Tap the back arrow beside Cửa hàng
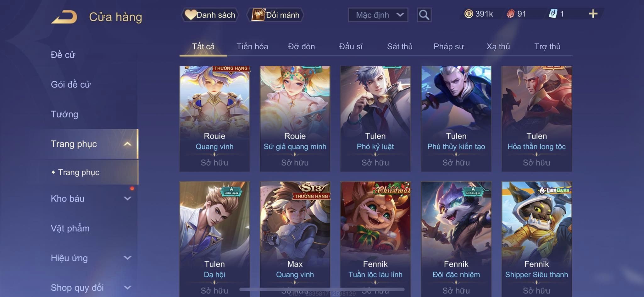This screenshot has width=644, height=297. point(64,17)
